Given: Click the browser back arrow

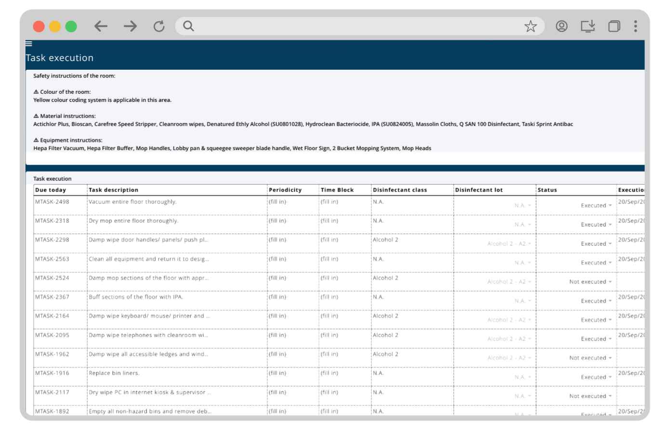Looking at the screenshot, I should click(x=101, y=26).
